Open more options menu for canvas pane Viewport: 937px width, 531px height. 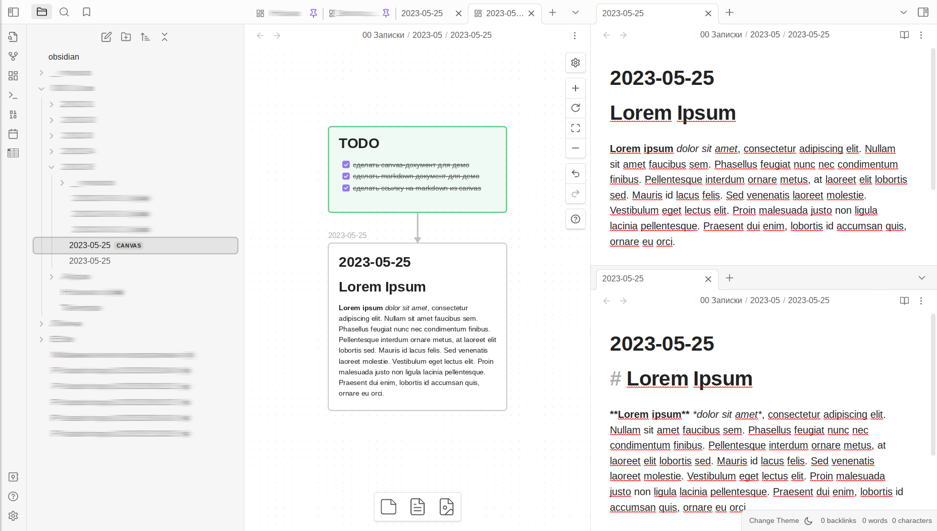(x=575, y=35)
